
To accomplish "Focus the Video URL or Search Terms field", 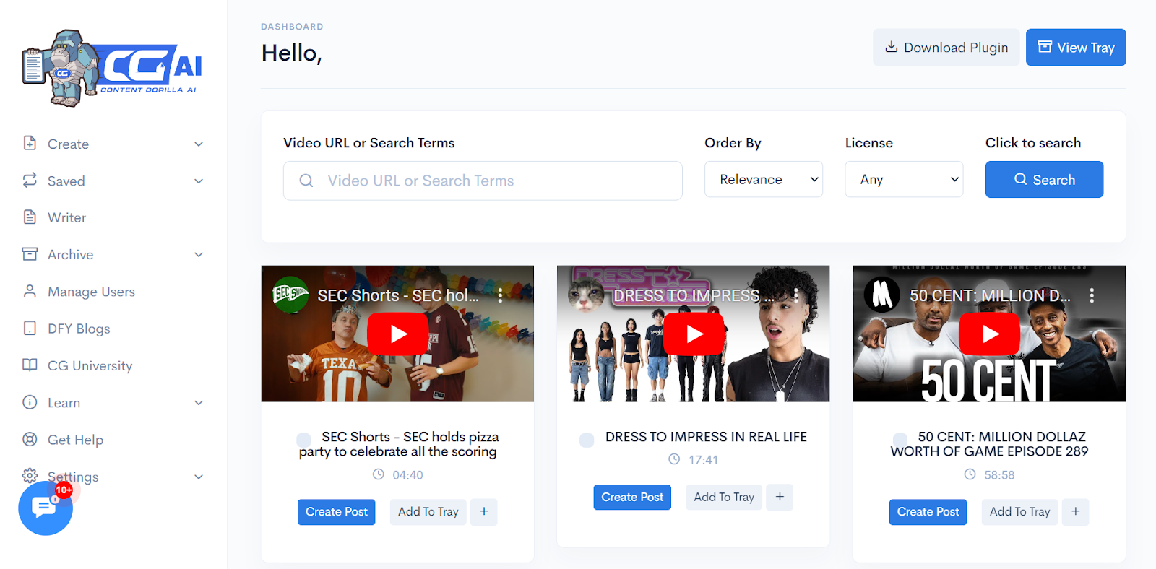I will pos(483,181).
